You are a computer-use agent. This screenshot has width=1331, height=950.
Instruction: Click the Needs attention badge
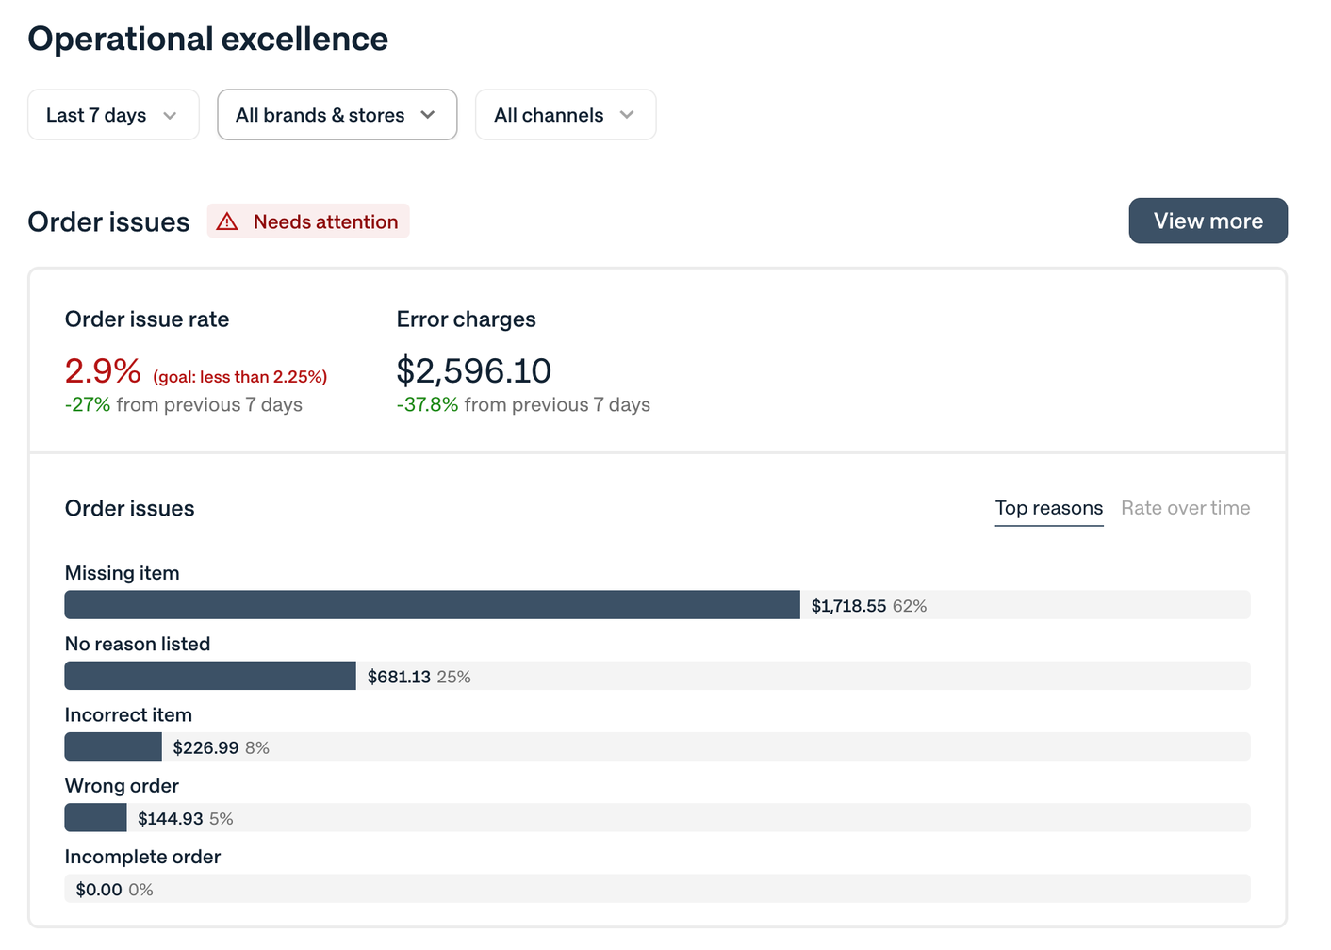tap(308, 221)
